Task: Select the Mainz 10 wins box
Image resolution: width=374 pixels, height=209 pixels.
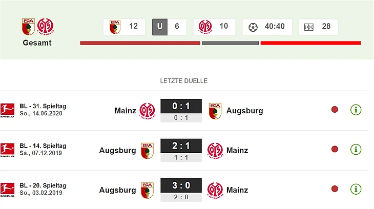Action: (214, 27)
